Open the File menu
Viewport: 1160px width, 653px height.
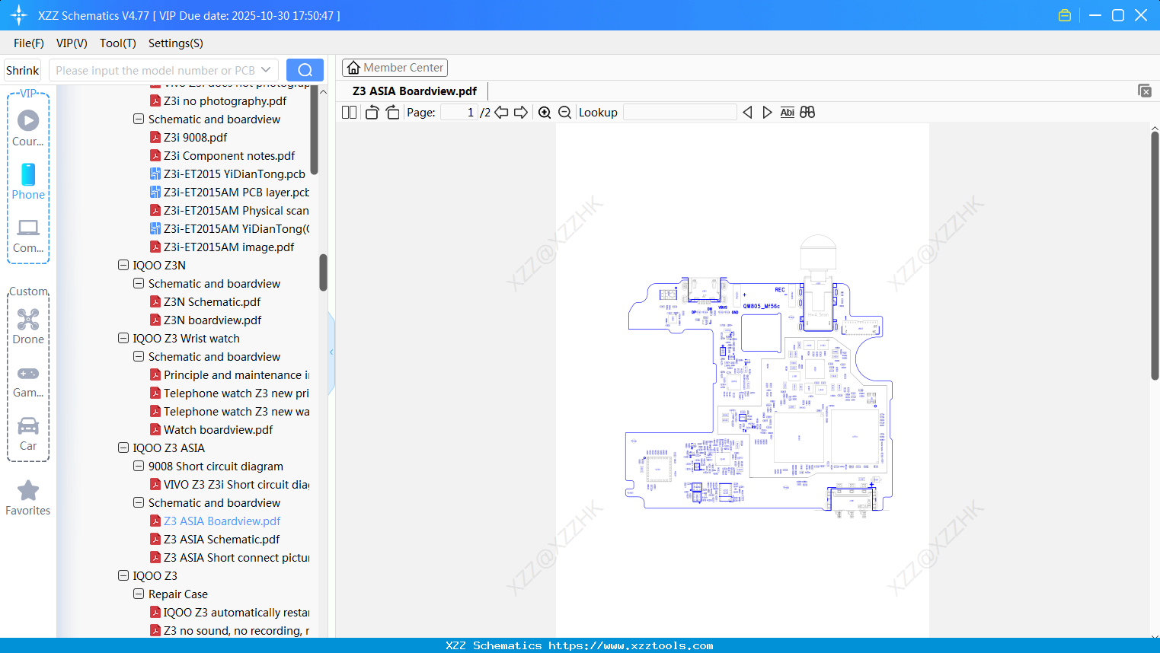point(29,43)
